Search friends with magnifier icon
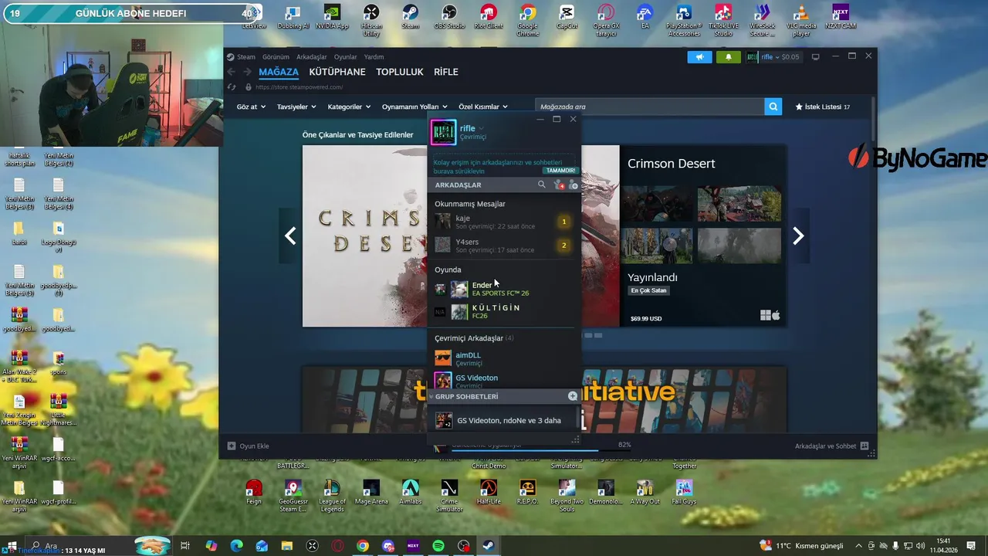 click(541, 185)
